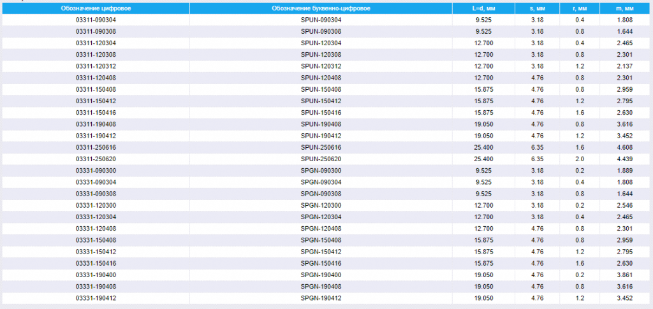The image size is (653, 309).
Task: Click the 's, мм' column header
Action: pos(537,8)
